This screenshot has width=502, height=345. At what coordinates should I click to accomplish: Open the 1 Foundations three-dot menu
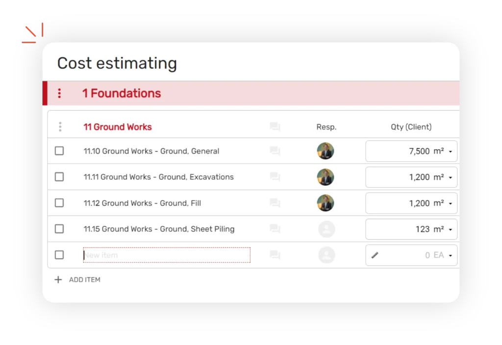click(x=59, y=93)
